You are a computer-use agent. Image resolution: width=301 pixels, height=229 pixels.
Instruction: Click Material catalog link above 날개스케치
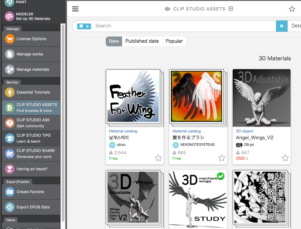click(123, 131)
